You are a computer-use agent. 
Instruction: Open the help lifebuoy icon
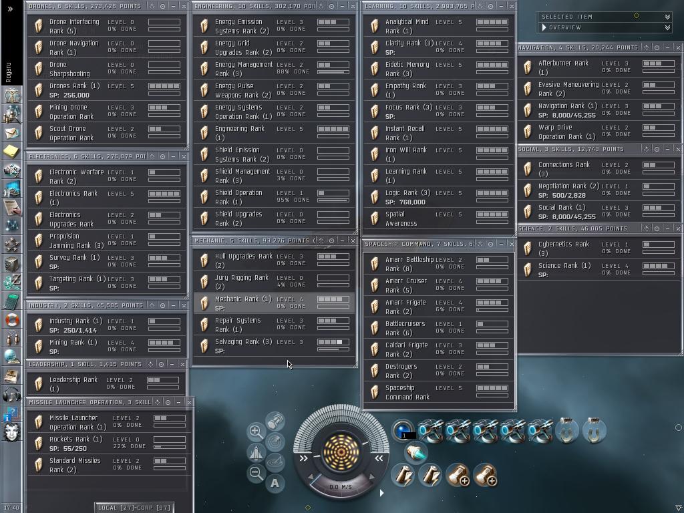click(x=12, y=320)
